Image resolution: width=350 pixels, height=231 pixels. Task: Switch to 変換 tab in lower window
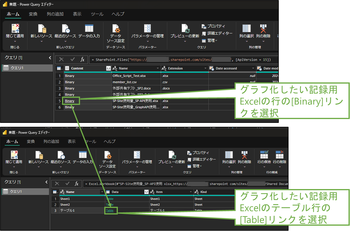(31, 141)
